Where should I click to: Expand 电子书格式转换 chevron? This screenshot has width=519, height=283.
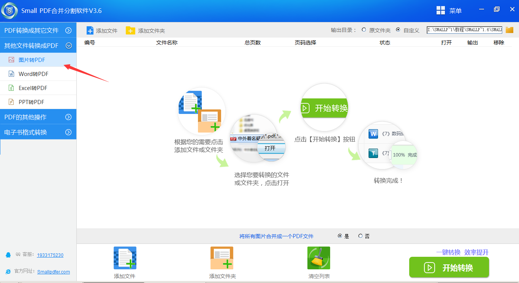(x=68, y=132)
